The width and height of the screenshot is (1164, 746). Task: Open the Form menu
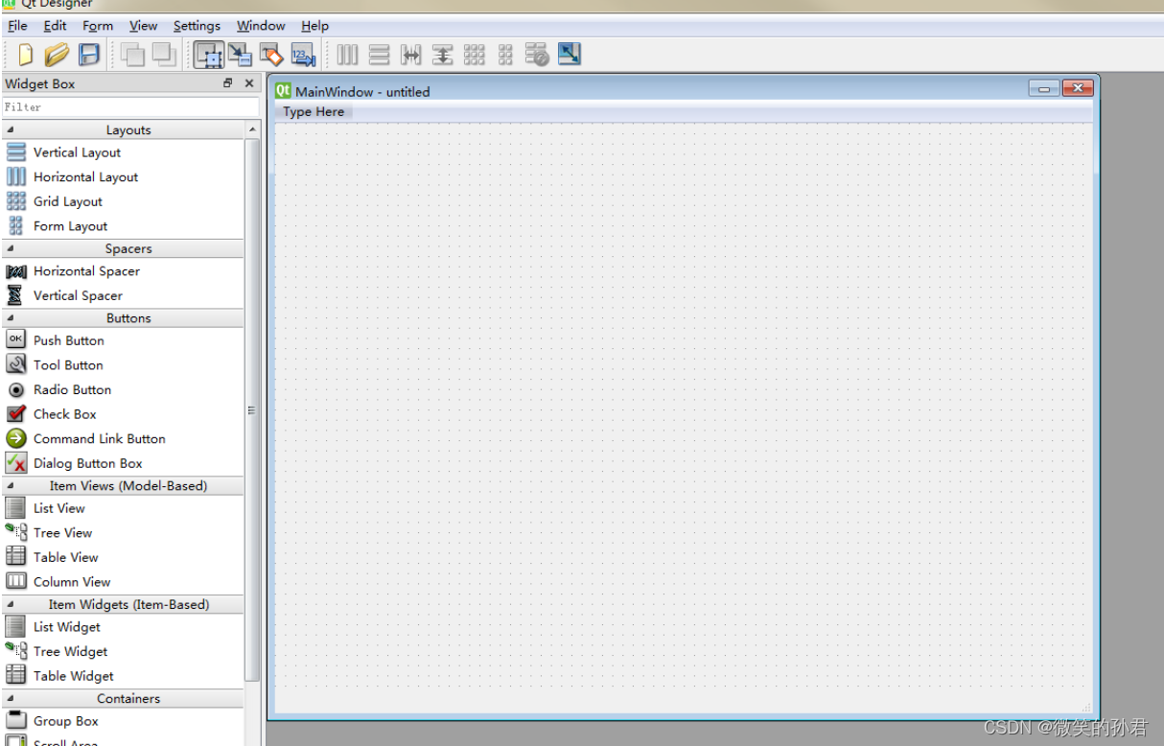[97, 26]
